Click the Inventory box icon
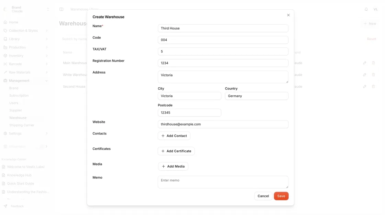This screenshot has width=385, height=215. tap(5, 55)
